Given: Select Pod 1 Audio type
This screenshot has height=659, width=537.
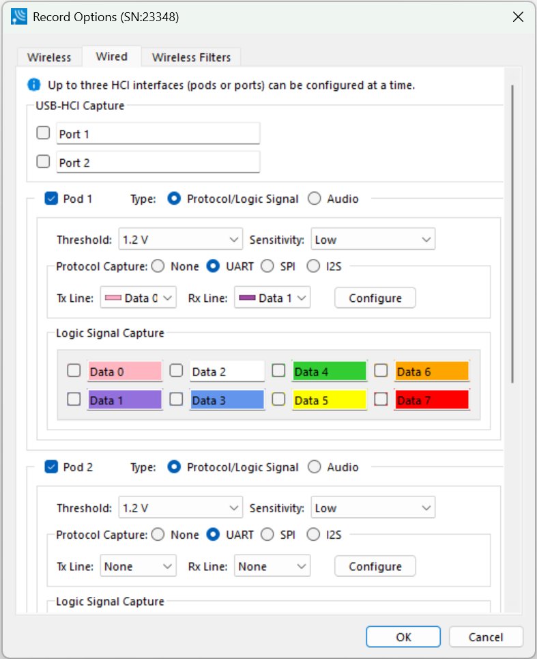Looking at the screenshot, I should point(315,198).
